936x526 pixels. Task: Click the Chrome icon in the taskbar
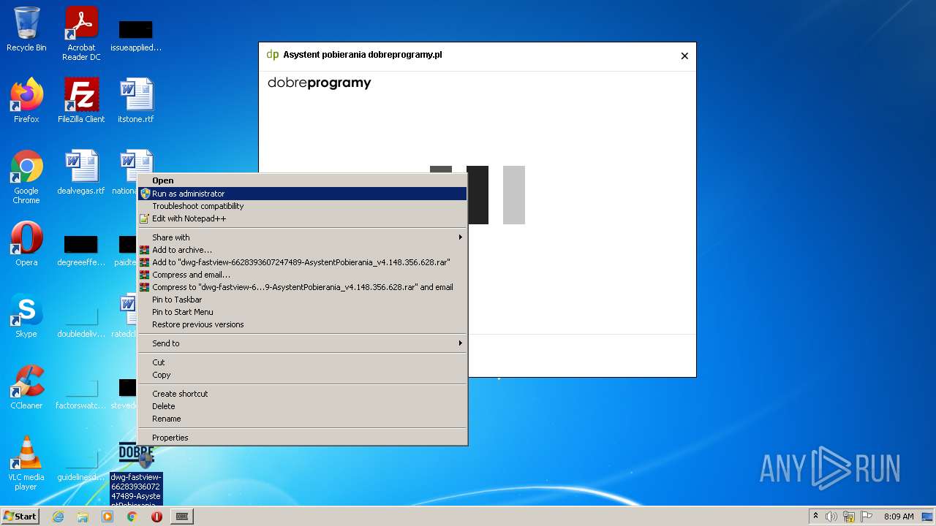tap(132, 517)
